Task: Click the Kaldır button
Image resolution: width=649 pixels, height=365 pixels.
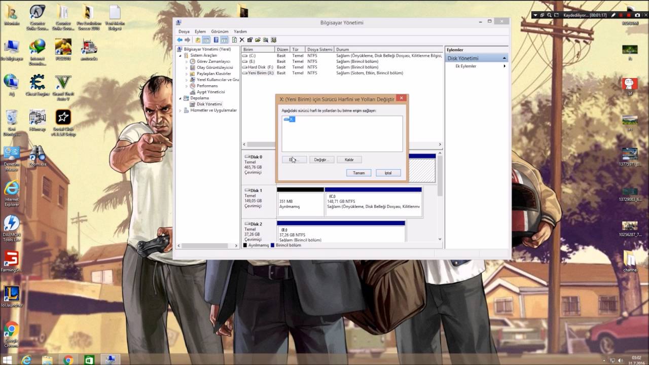Action: 349,160
